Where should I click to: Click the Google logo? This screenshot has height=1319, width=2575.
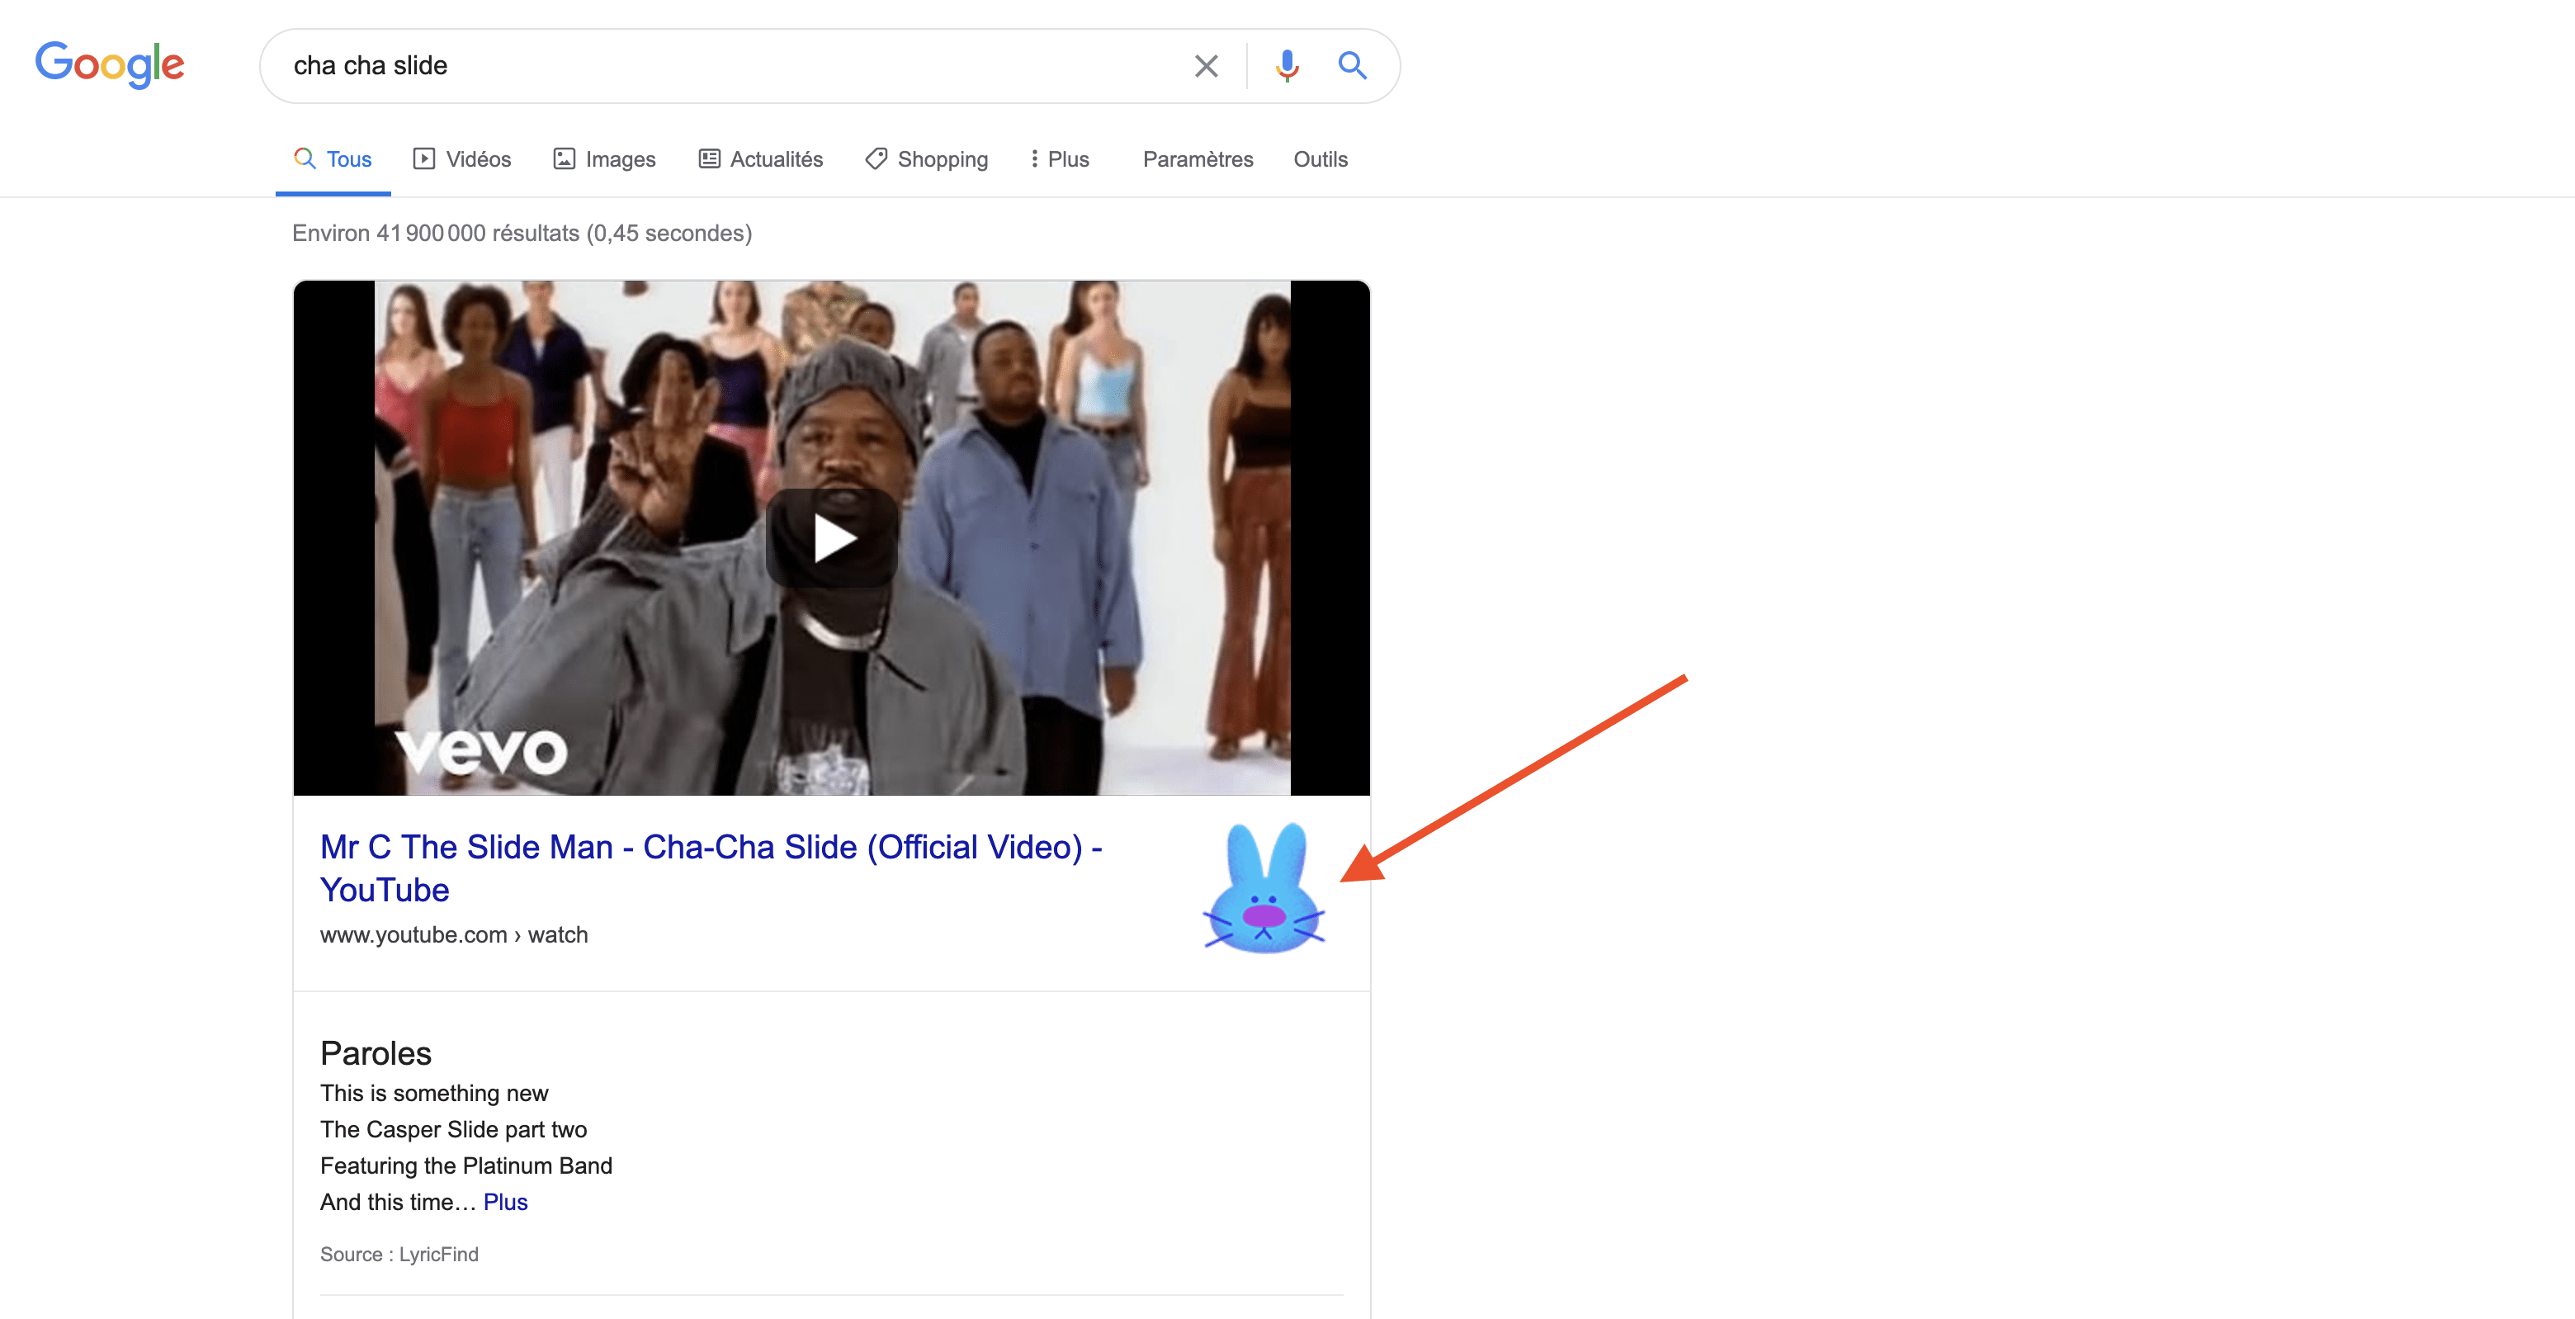point(110,65)
